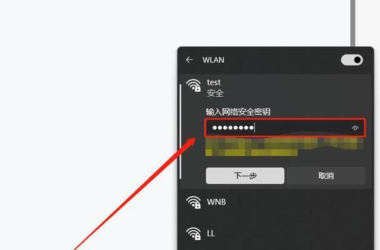Dismiss flyout by clicking blank white area
380x250 pixels.
tap(85, 72)
